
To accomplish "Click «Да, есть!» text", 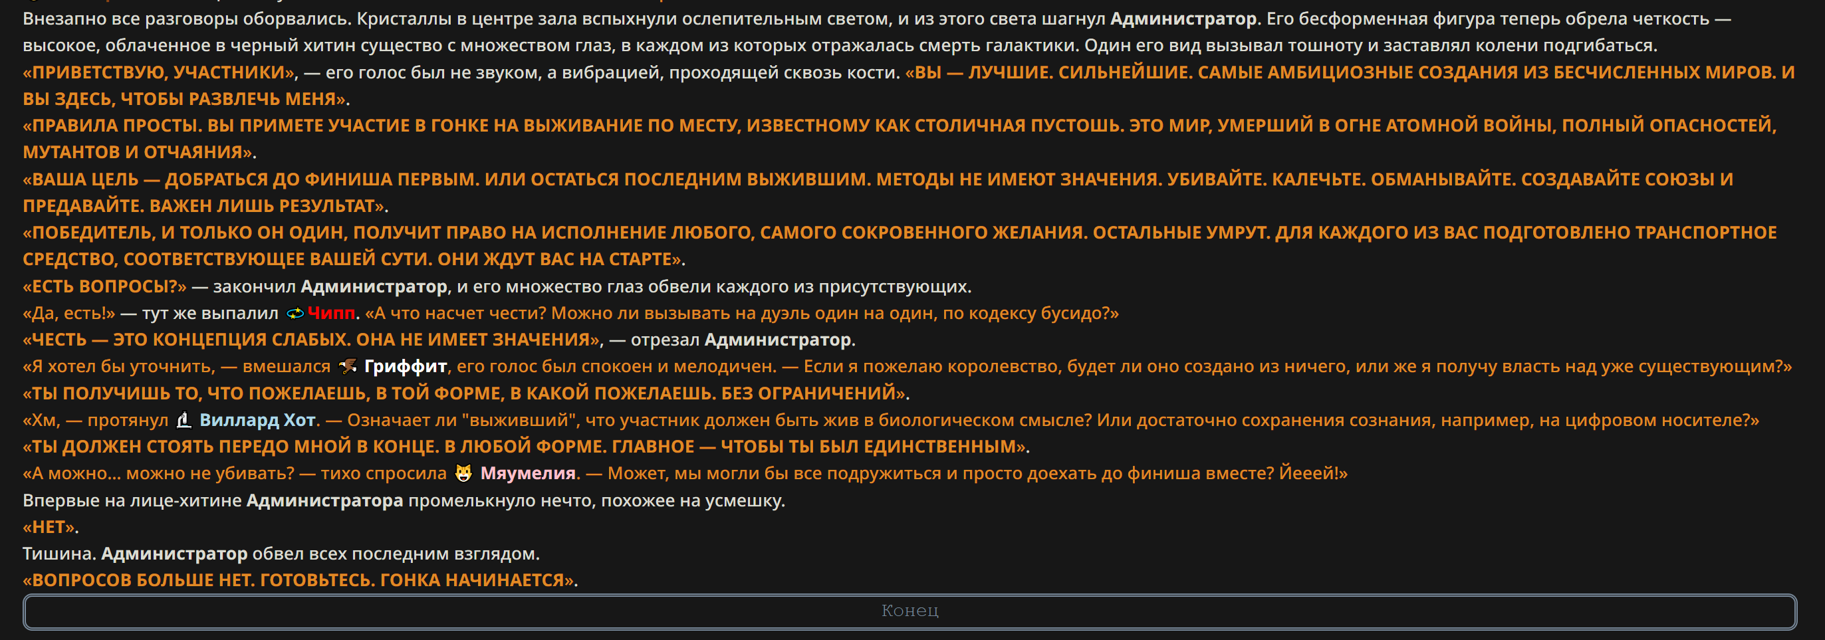I will tap(68, 313).
